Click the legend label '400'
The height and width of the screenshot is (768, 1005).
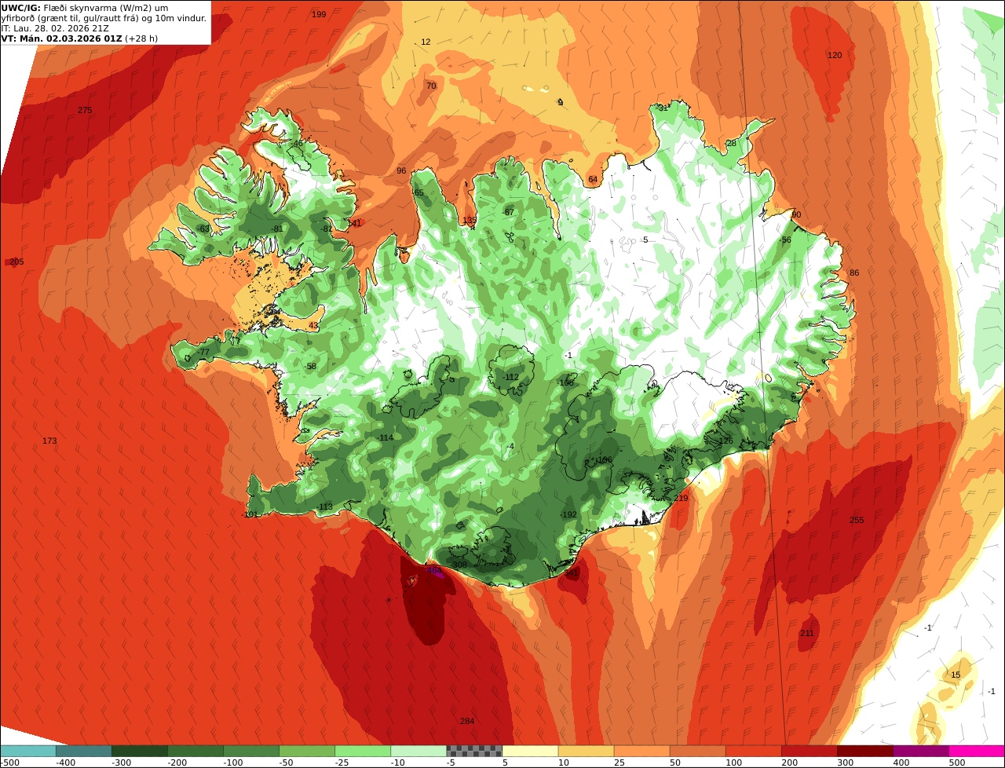(x=901, y=762)
